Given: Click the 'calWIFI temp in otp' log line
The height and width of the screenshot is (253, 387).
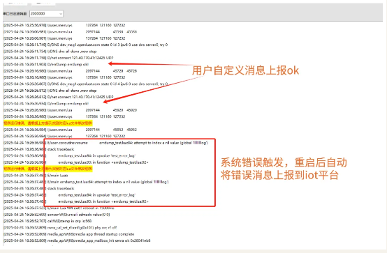Looking at the screenshot, I should pyautogui.click(x=48, y=221).
